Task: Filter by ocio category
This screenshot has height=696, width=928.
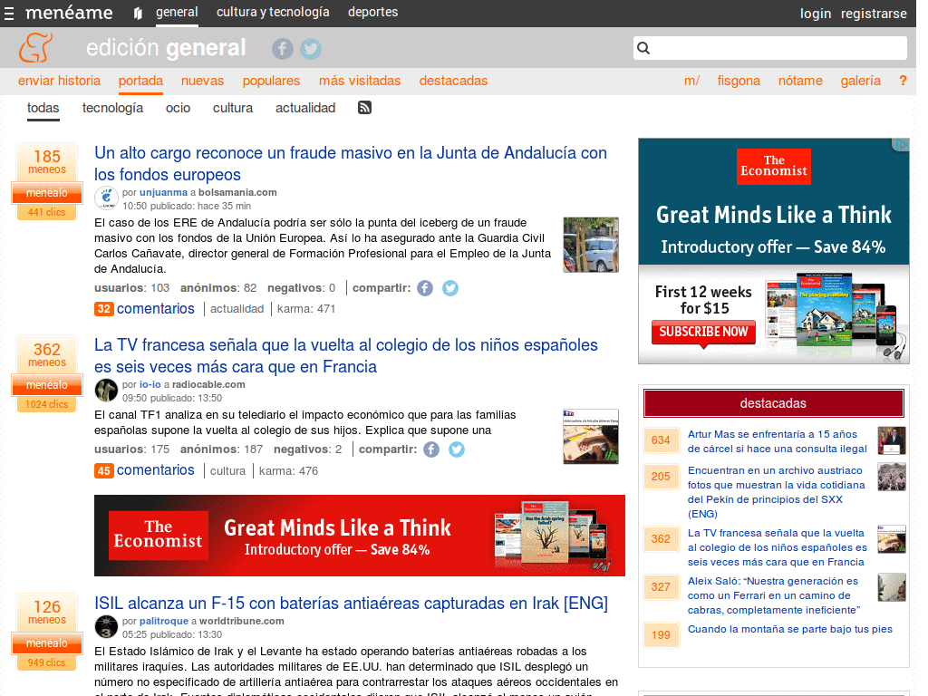Action: pos(179,108)
